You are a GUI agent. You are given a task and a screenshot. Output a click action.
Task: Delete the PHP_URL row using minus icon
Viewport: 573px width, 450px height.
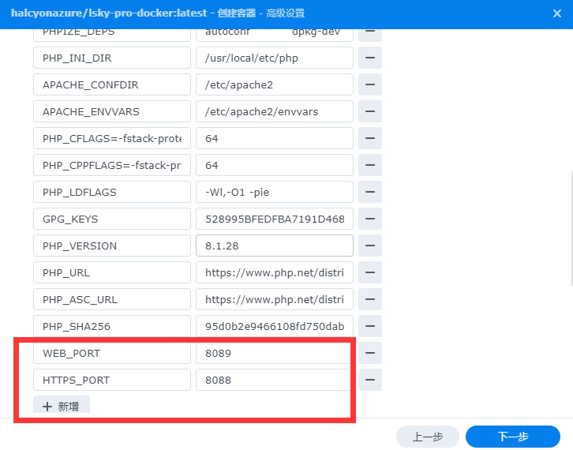[369, 272]
